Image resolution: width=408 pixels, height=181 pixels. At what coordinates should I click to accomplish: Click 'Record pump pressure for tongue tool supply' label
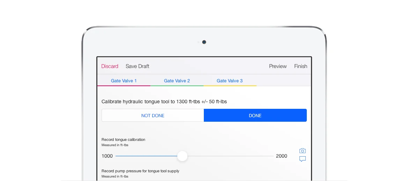140,171
